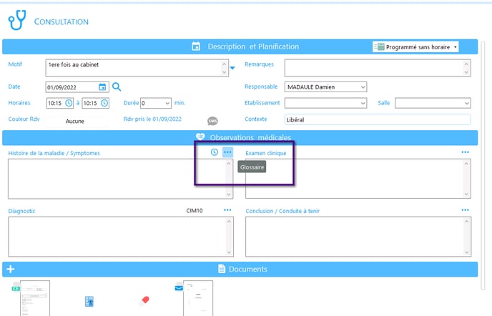Open three-dots menu for Conclusion / Conduite à tenir
This screenshot has width=492, height=316.
[x=465, y=210]
